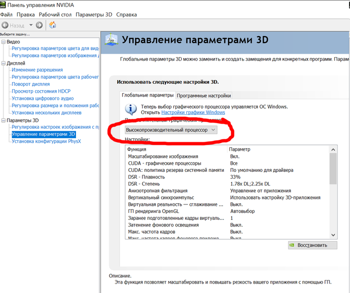Click the NVIDIA logo in title bar

coord(2,5)
